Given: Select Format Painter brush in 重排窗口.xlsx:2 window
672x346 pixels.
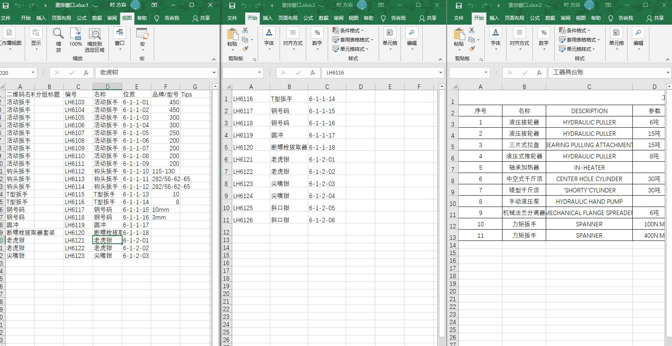Looking at the screenshot, I should (472, 49).
